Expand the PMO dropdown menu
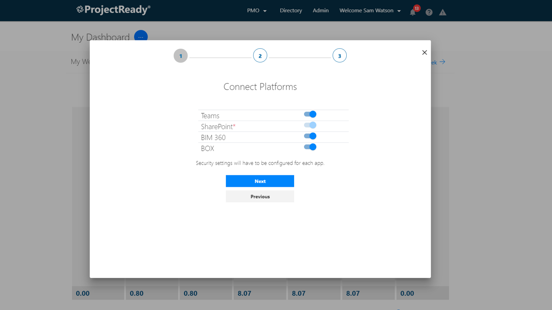This screenshot has width=552, height=310. click(257, 10)
